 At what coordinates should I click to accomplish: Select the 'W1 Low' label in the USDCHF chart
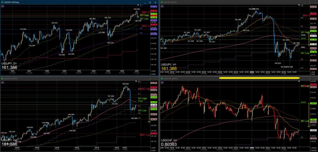(x=305, y=121)
